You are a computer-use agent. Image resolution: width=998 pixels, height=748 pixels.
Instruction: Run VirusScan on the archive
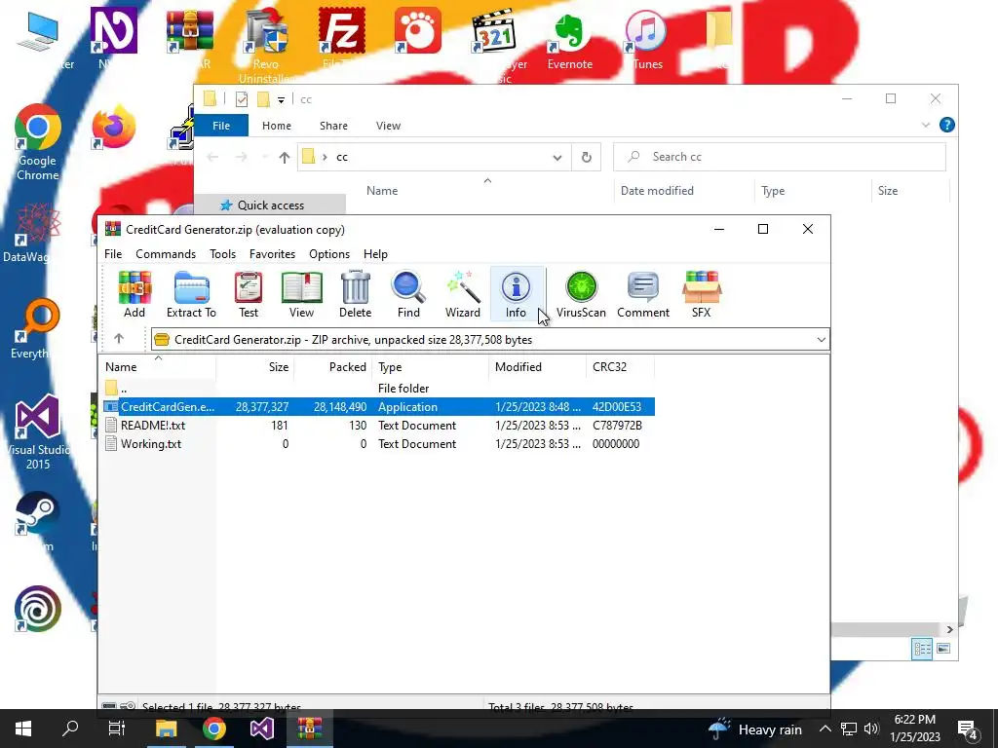(x=581, y=294)
